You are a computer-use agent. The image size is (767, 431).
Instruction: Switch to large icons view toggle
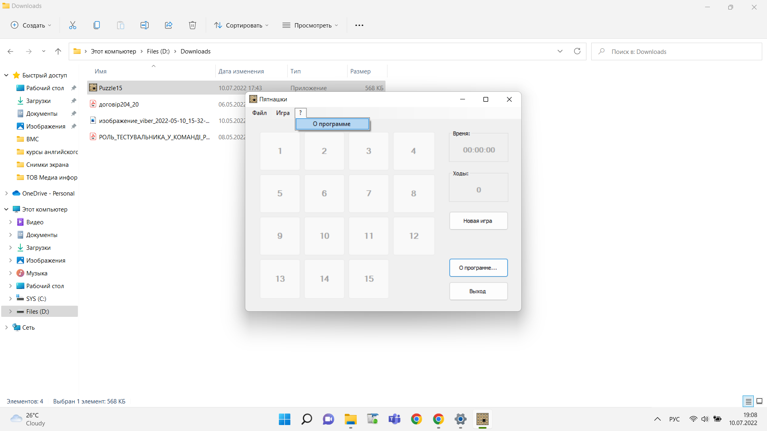(759, 401)
